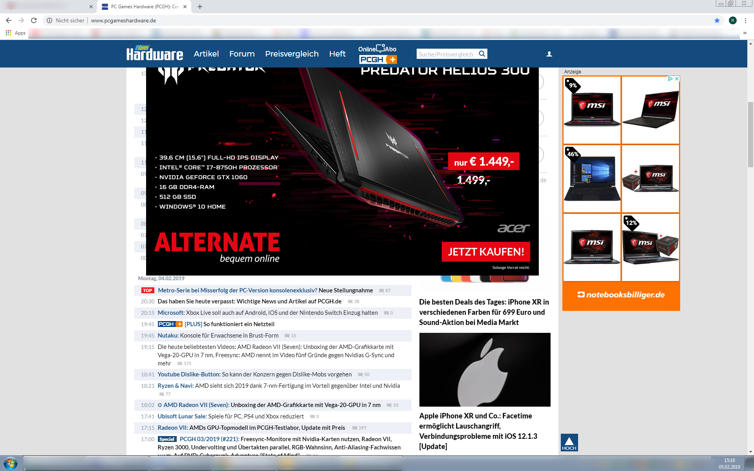Open the MSI laptop with 9% discount
754x471 pixels.
592,110
